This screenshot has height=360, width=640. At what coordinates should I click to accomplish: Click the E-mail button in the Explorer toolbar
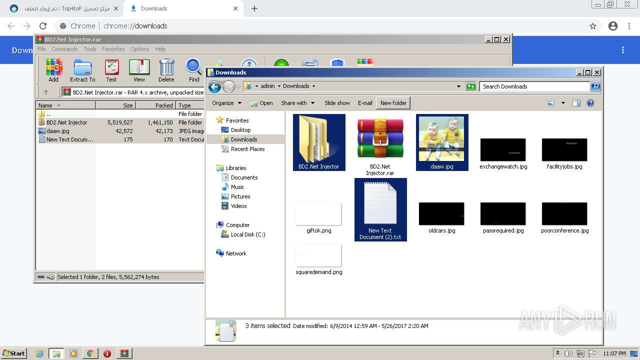[x=365, y=103]
